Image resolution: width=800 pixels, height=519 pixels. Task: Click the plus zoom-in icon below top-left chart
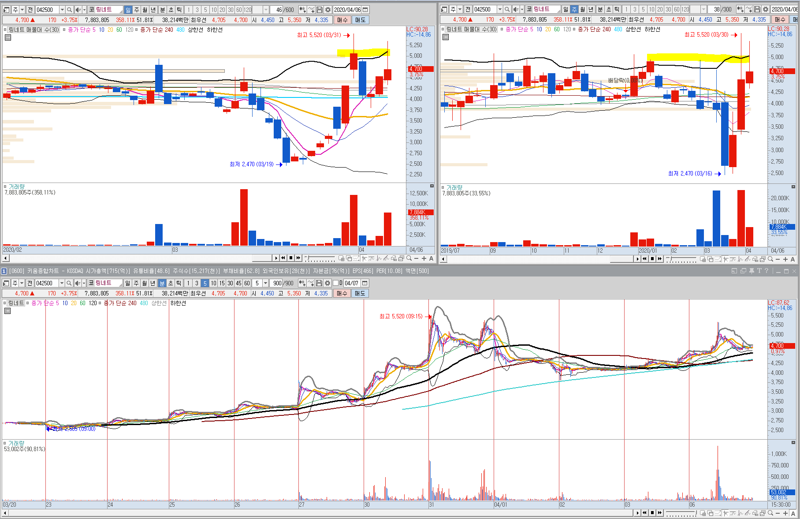[424, 258]
